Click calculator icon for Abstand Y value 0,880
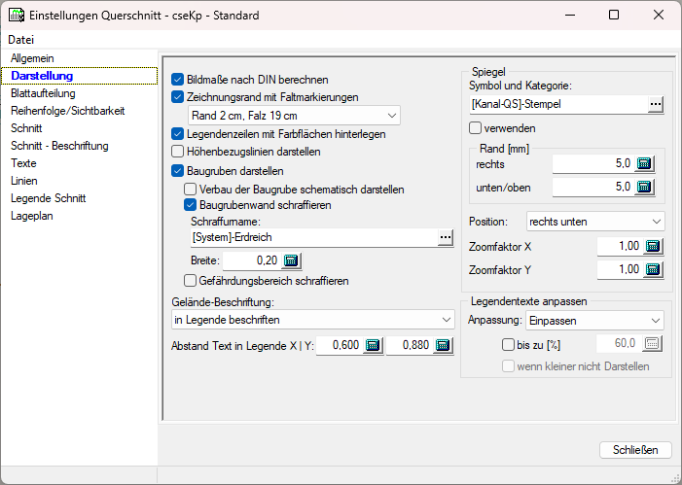Image resolution: width=682 pixels, height=485 pixels. (443, 345)
